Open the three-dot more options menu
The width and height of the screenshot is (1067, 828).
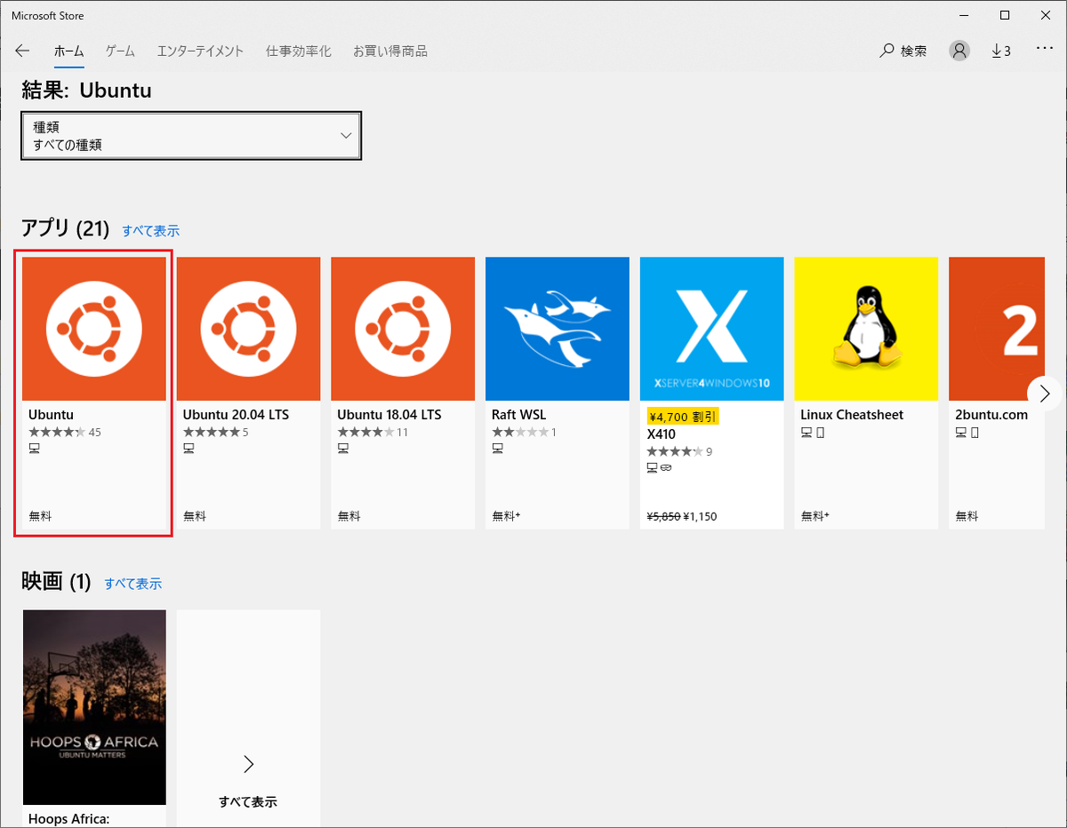(x=1045, y=50)
